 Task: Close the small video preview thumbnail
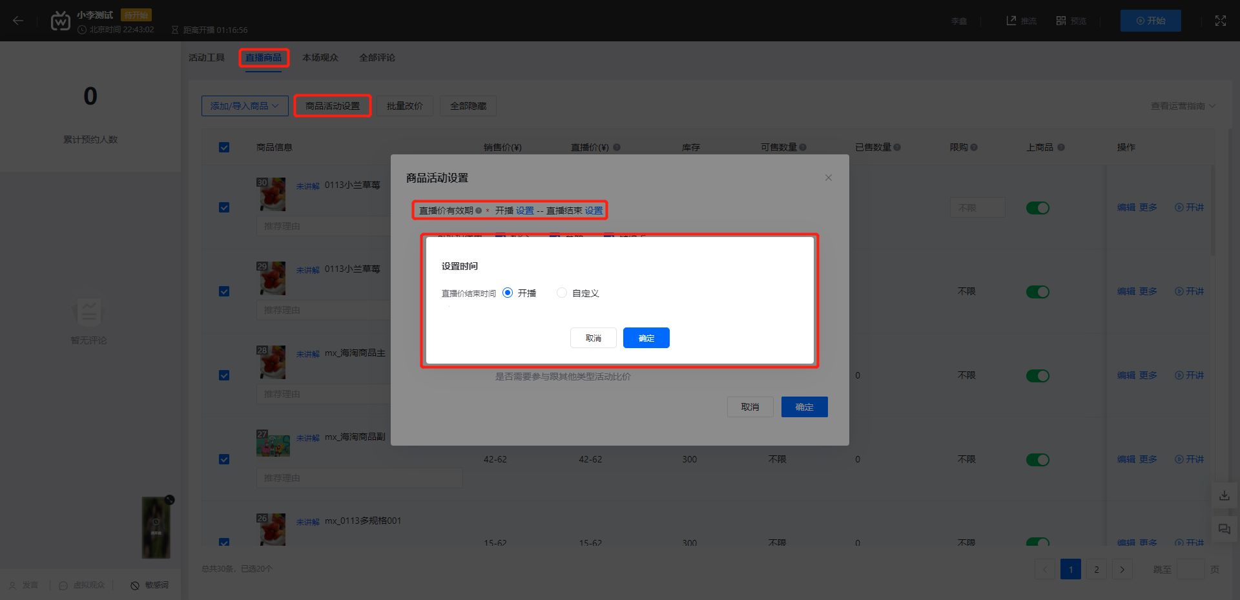(169, 499)
